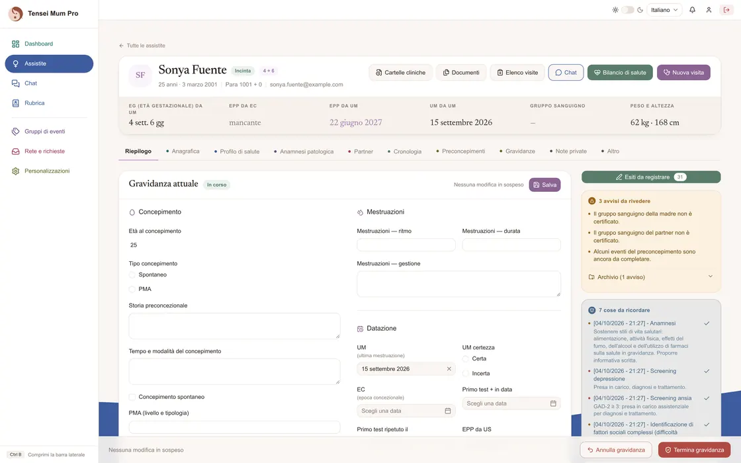Viewport: 741px width, 463px height.
Task: Expand the Archivio (1 avviso) section
Action: pyautogui.click(x=651, y=277)
